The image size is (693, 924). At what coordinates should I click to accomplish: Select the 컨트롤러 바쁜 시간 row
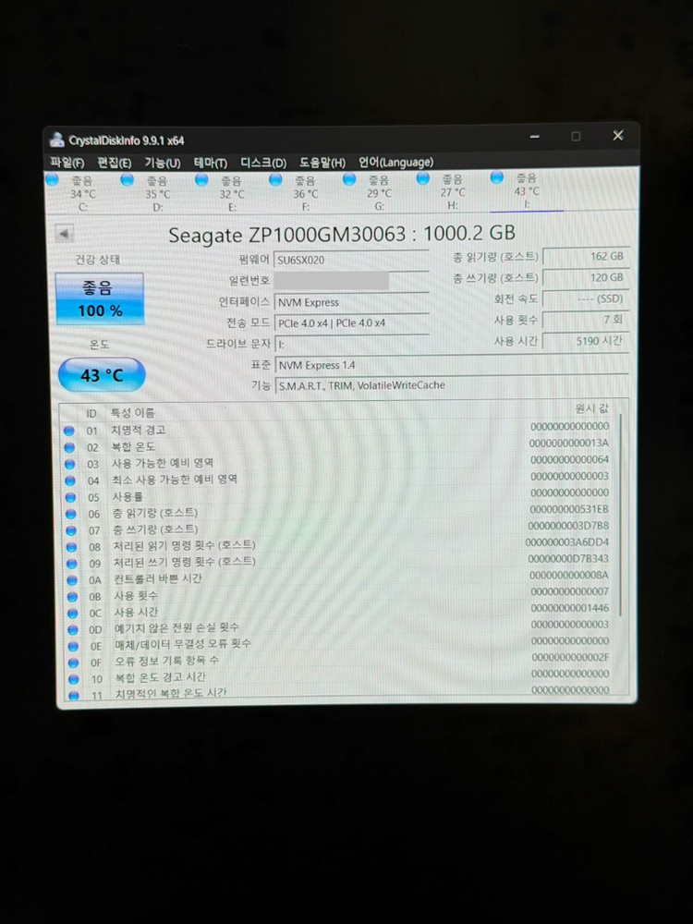339,577
